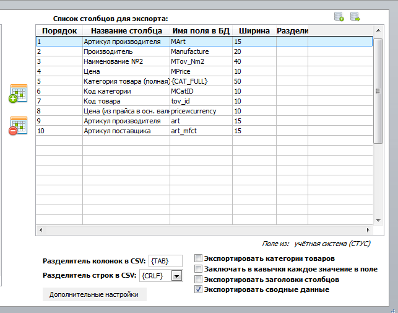Click the CSV column separator {TAB} field
This screenshot has height=313, width=398.
click(x=165, y=261)
